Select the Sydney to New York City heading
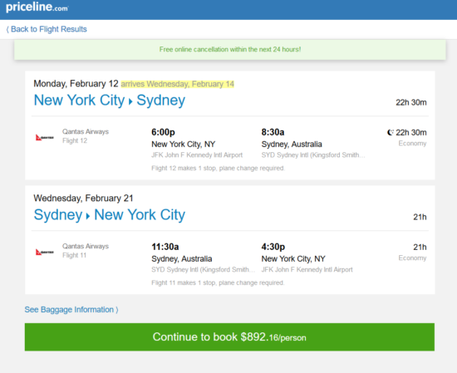This screenshot has height=373, width=457. 110,215
